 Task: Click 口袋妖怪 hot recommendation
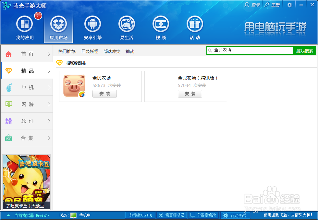click(90, 51)
